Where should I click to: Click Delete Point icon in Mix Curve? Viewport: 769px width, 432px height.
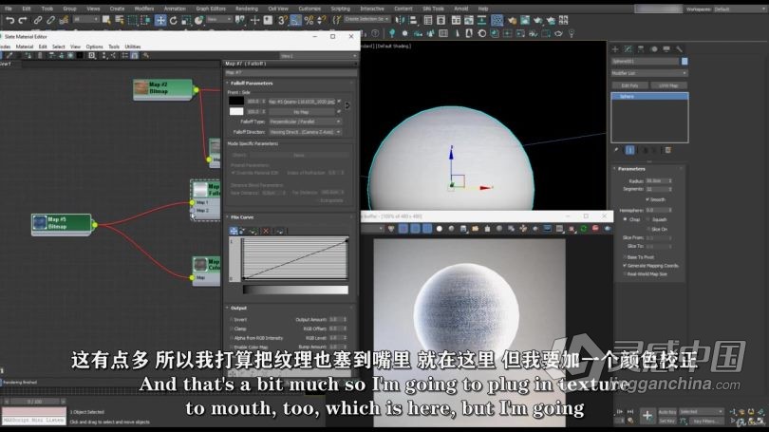point(266,231)
